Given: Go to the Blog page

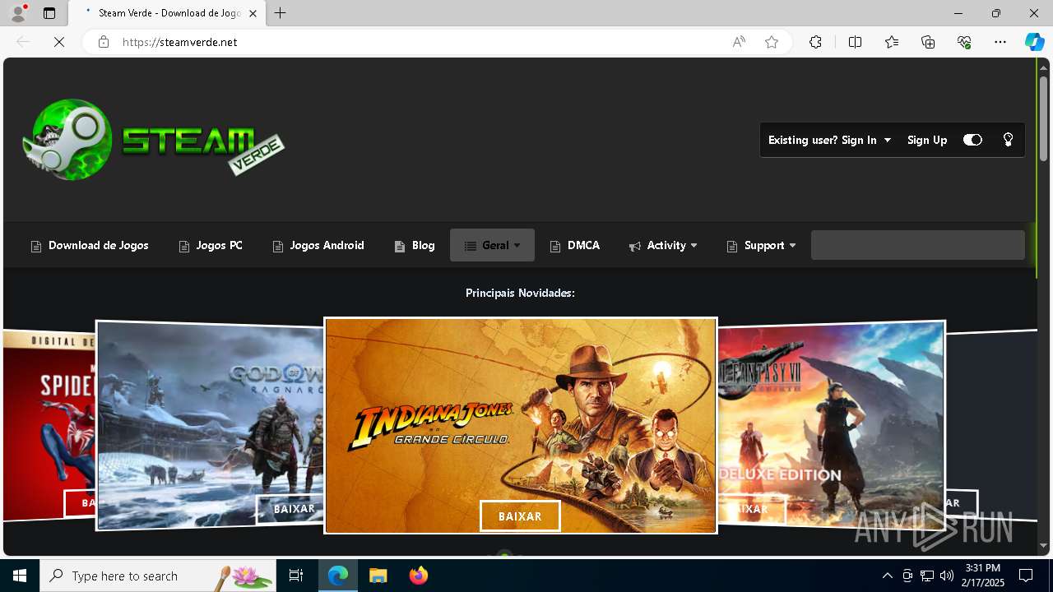Looking at the screenshot, I should click(415, 245).
